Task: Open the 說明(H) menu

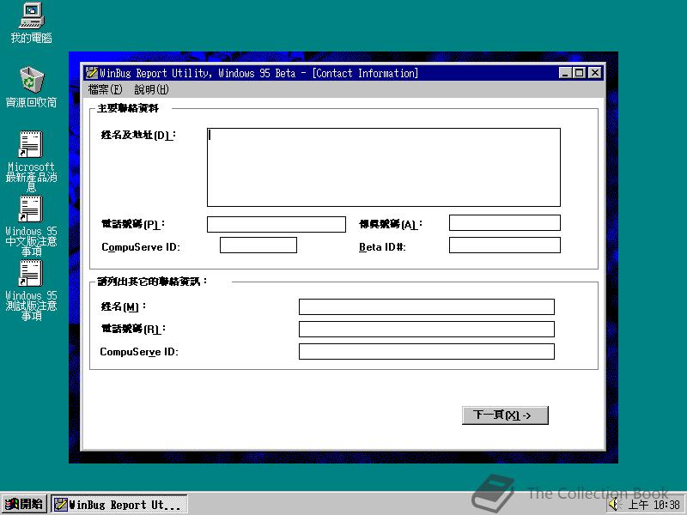Action: coord(151,89)
